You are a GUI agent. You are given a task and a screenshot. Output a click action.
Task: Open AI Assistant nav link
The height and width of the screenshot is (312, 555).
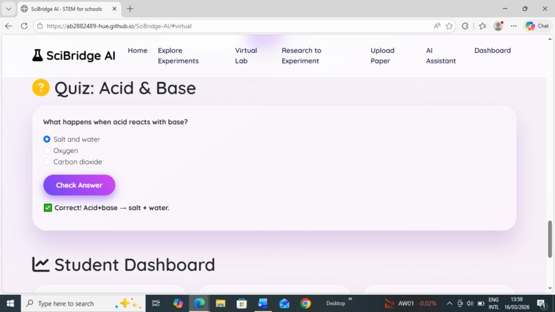[441, 56]
